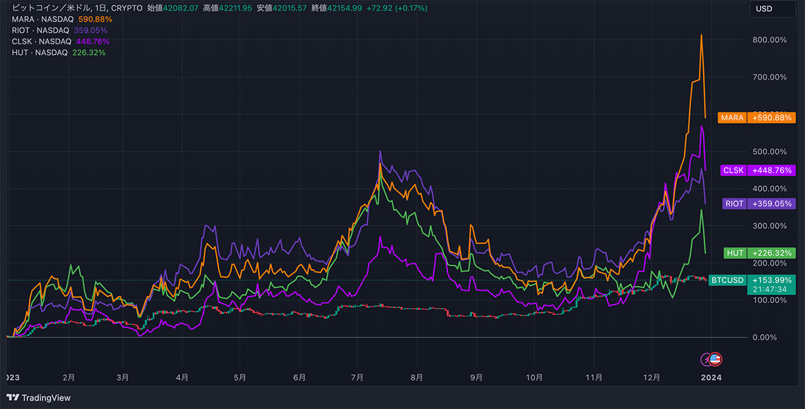Click the RIOT +359.05% price label

[x=758, y=203]
